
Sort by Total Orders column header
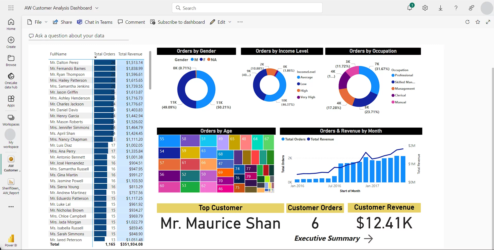(104, 54)
